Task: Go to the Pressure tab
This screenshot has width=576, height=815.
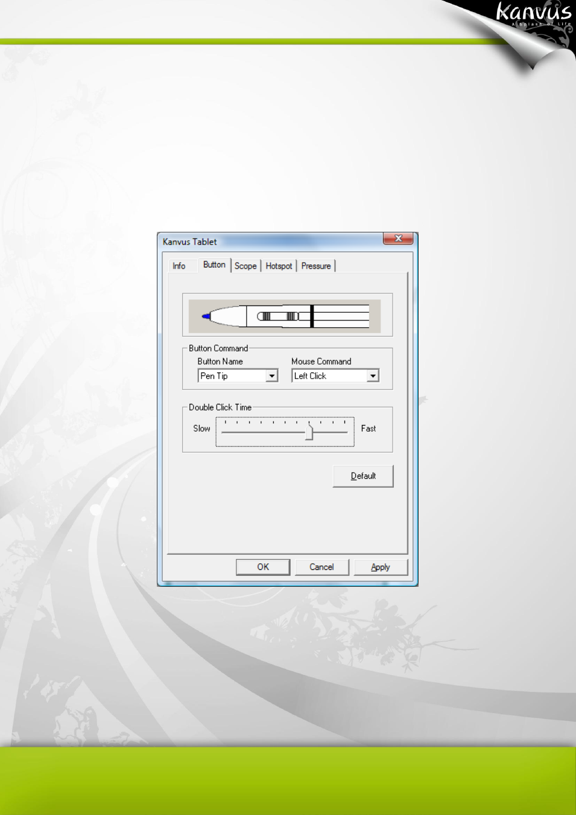Action: click(x=316, y=266)
